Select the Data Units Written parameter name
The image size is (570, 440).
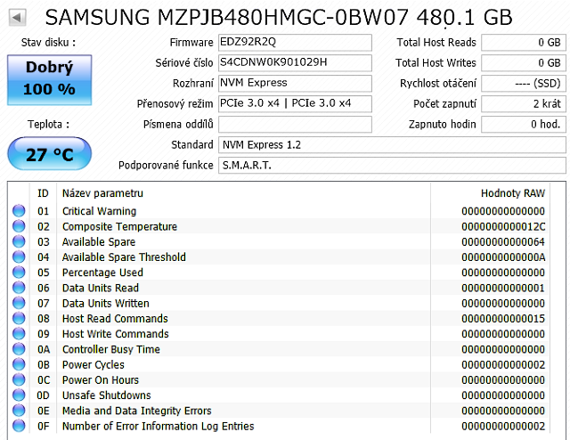coord(106,303)
